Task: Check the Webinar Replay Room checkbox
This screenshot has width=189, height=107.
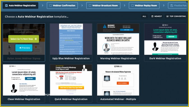Action: [132, 6]
